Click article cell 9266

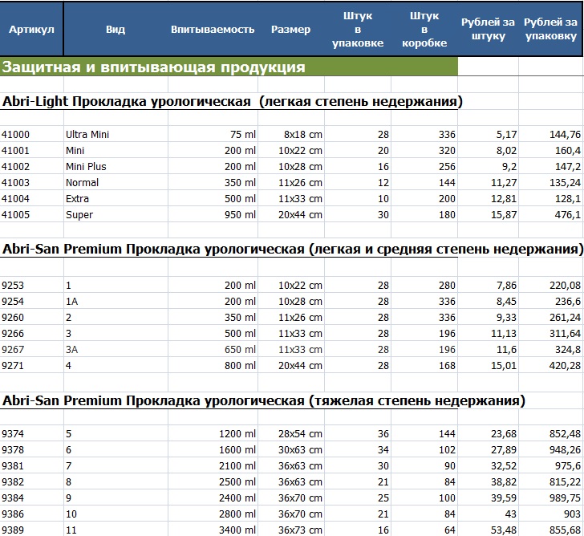point(31,333)
